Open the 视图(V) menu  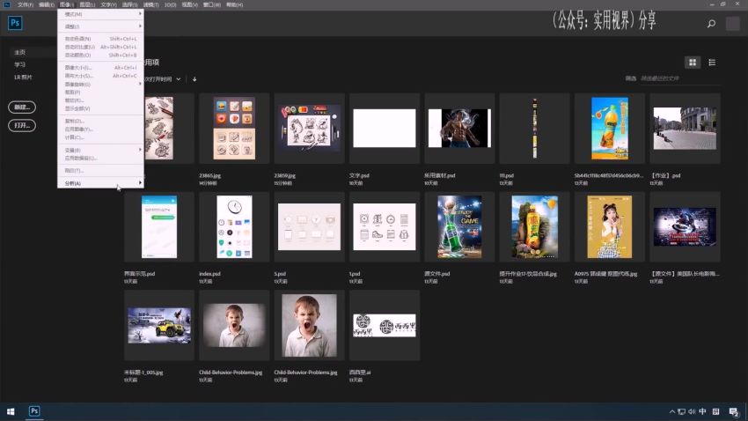(189, 4)
